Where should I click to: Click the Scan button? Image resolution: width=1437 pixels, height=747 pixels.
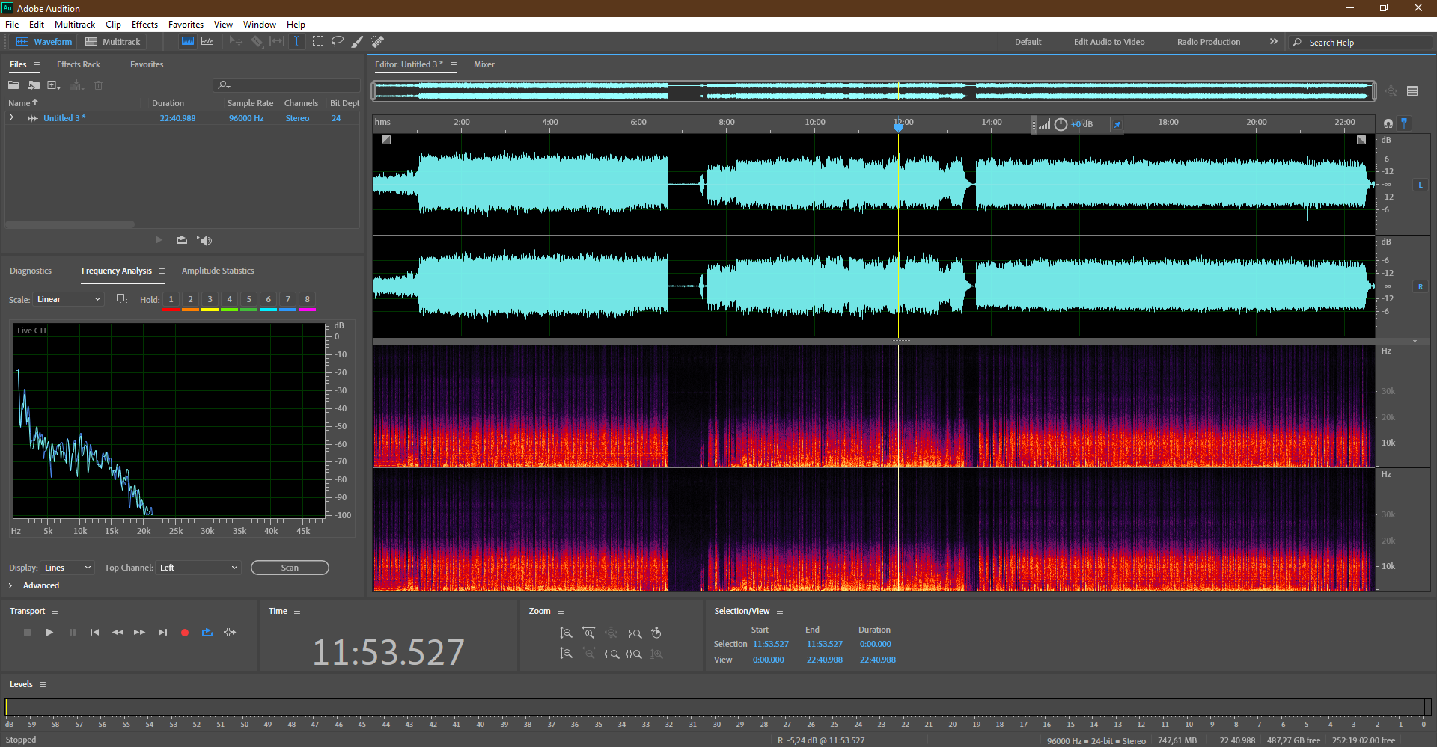[290, 568]
